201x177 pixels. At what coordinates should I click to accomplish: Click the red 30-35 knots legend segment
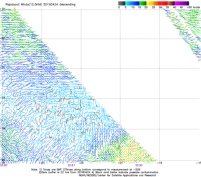[164, 3]
